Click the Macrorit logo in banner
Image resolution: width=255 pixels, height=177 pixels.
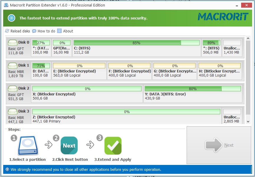pos(223,17)
